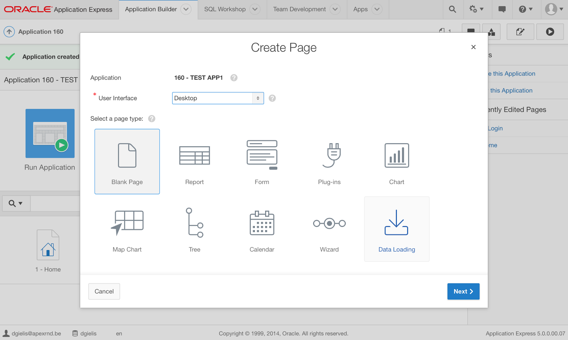
Task: Pick the Tree page type
Action: click(x=195, y=229)
